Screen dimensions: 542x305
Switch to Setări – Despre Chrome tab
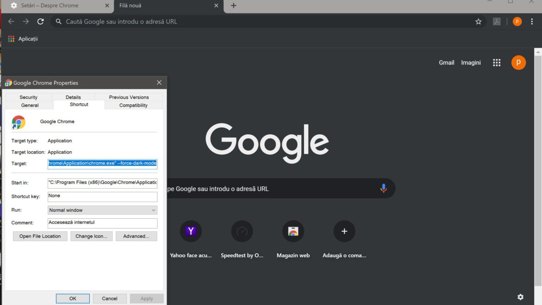57,6
